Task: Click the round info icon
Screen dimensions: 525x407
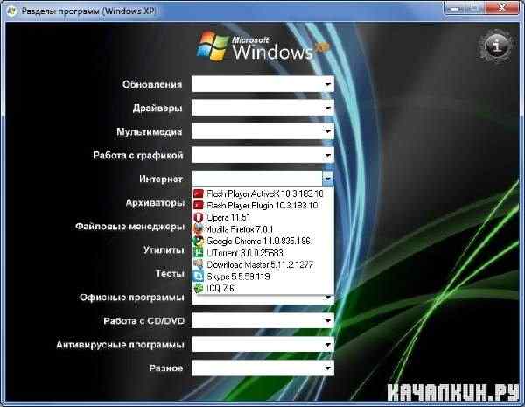Action: 497,46
